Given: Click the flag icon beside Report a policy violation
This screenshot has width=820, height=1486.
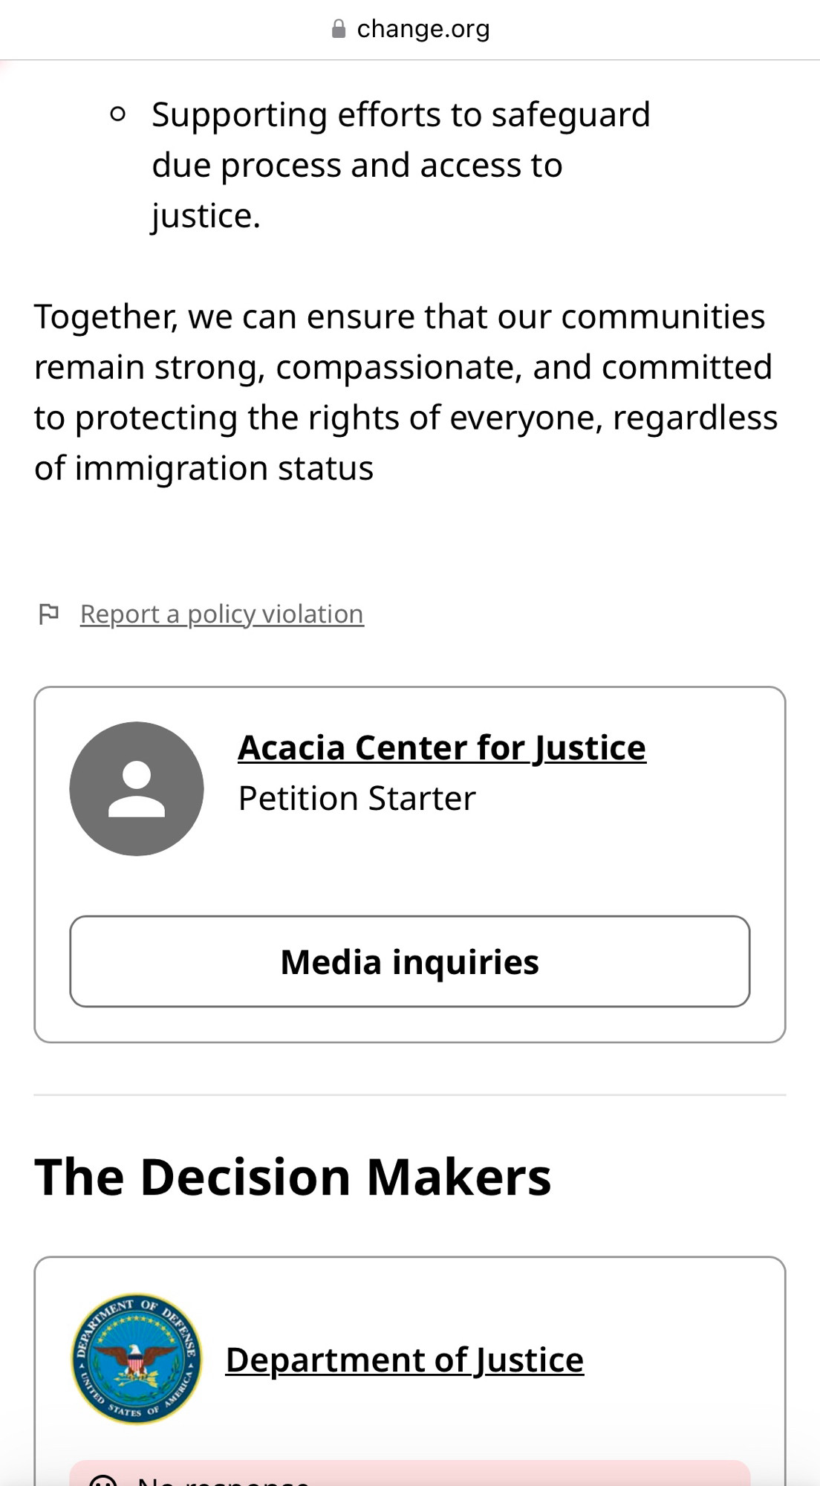Looking at the screenshot, I should tap(48, 614).
